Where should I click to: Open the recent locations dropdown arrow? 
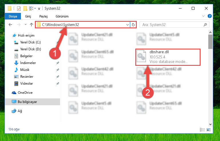[x=25, y=25]
